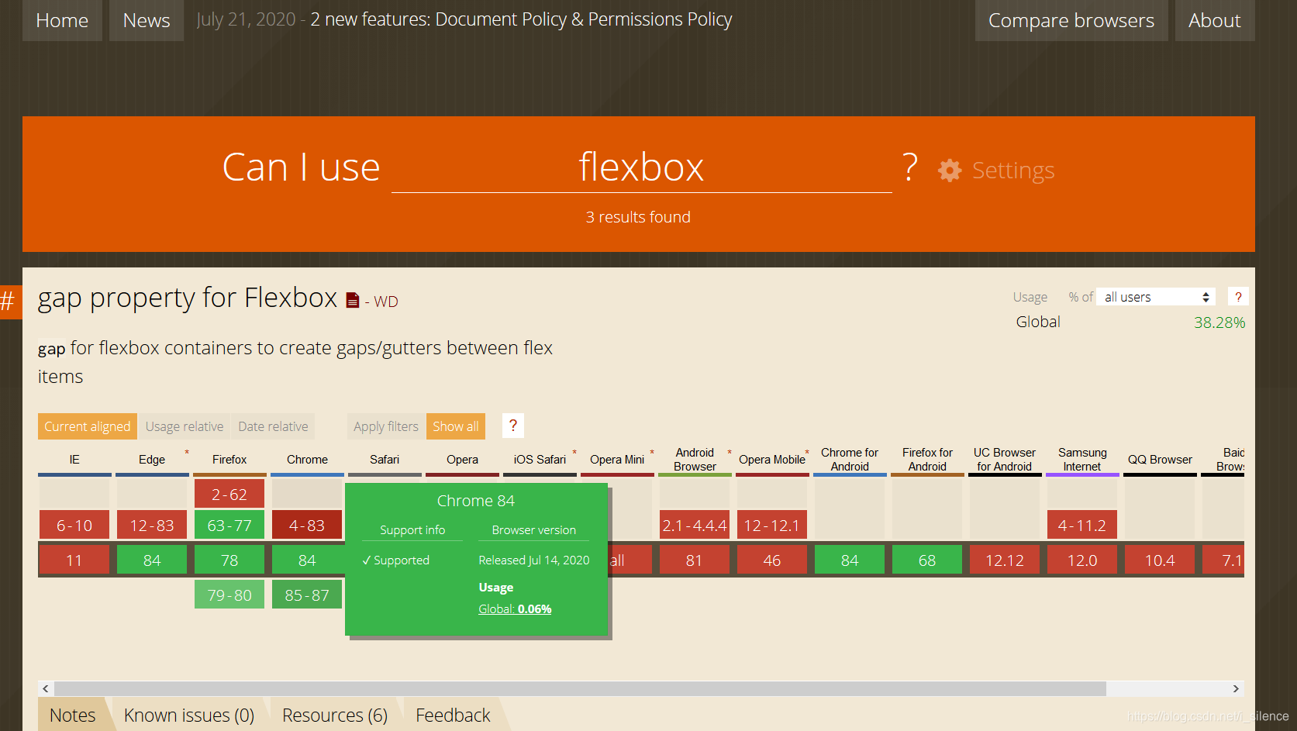
Task: Open Compare browsers page
Action: point(1071,20)
